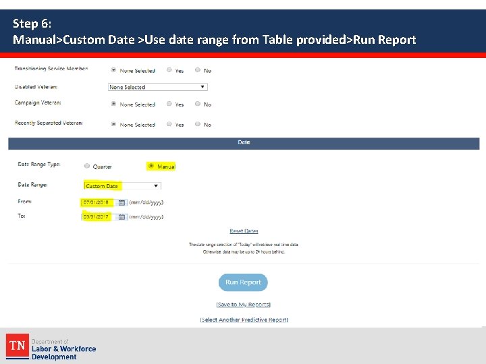Click the Date section header bar
Viewport: 486px width, 364px height.
pyautogui.click(x=244, y=144)
